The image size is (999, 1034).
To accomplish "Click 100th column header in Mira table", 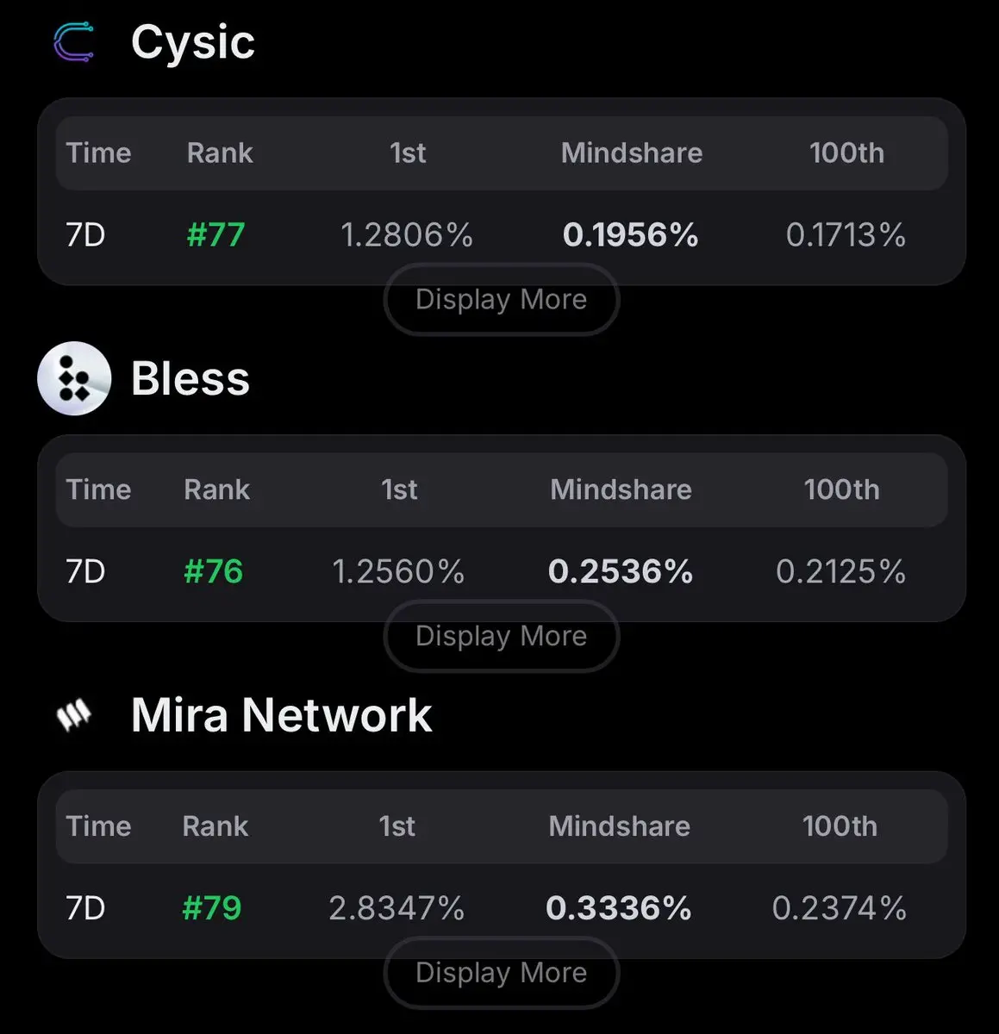I will (840, 826).
